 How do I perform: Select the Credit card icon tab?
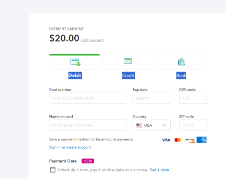click(x=128, y=62)
